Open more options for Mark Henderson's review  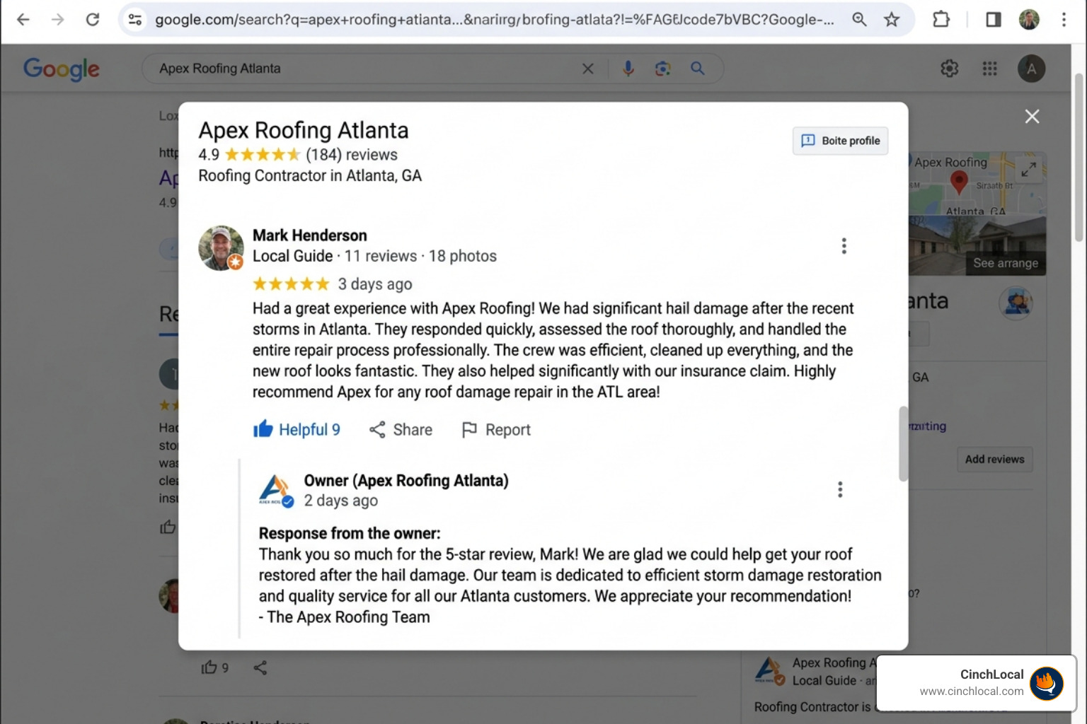pos(844,246)
